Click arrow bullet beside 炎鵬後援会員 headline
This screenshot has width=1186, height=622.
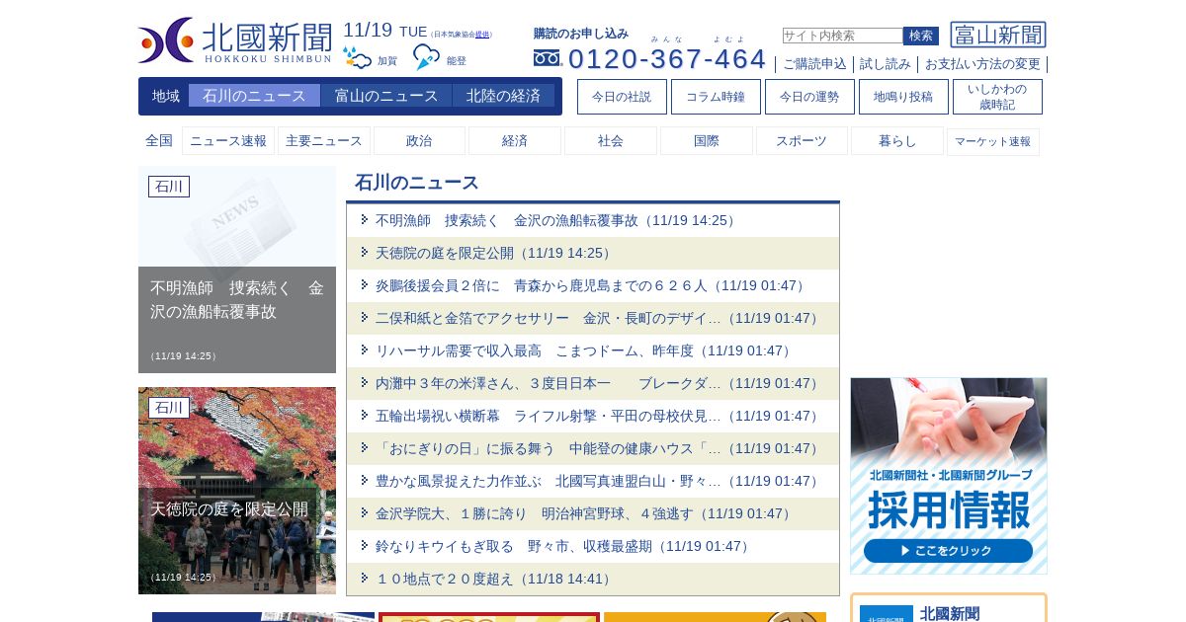tap(365, 284)
